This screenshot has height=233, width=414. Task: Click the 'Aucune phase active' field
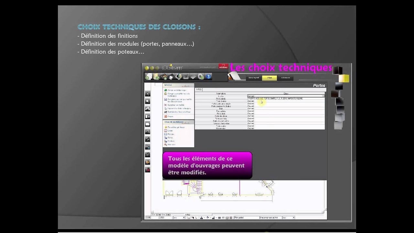tap(270, 218)
